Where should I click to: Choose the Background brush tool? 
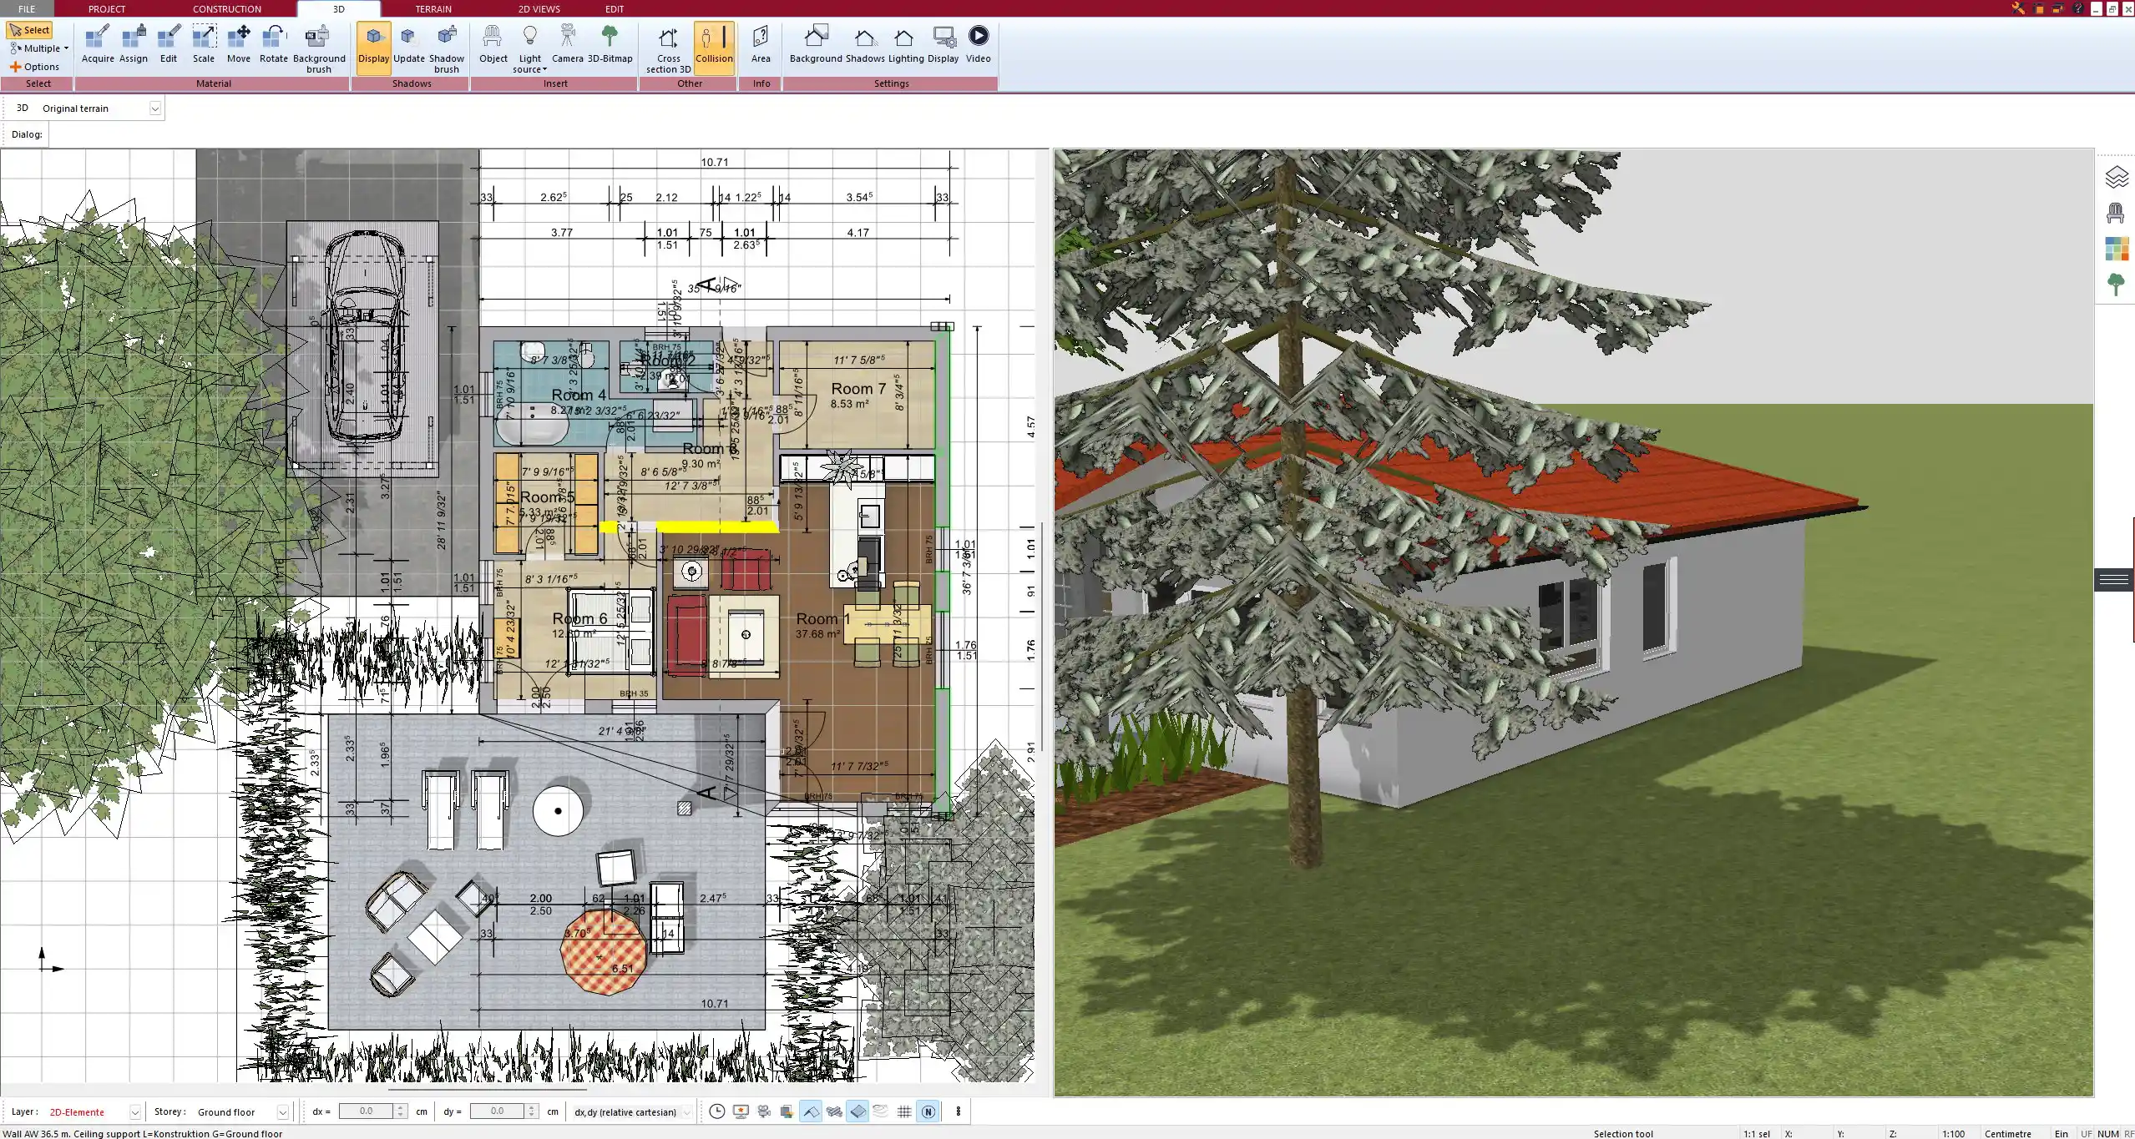[x=319, y=48]
